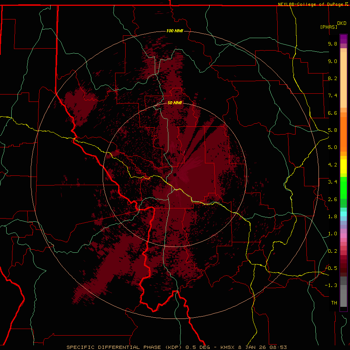Click the cyan band of the color scale
This screenshot has width=350, height=350.
(343, 214)
